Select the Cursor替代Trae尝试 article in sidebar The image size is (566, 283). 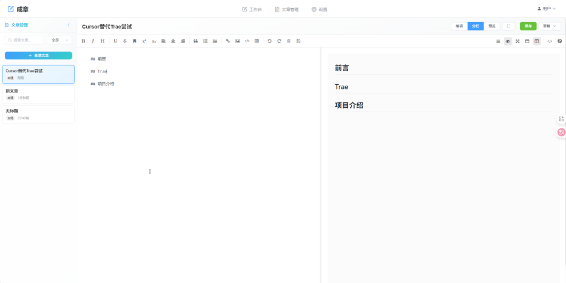coord(38,74)
